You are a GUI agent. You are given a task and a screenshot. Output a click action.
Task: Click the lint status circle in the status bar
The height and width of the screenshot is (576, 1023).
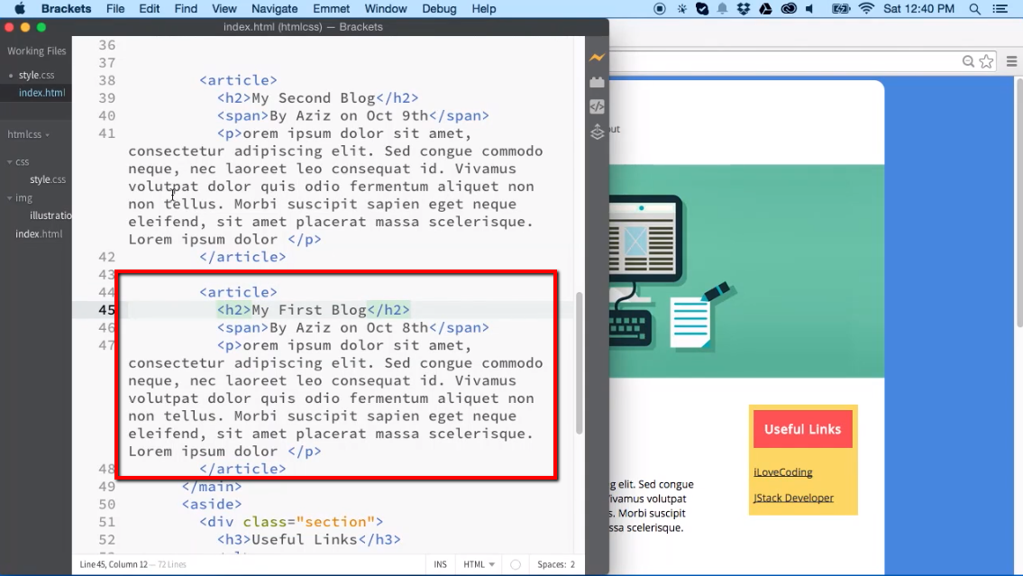[515, 564]
